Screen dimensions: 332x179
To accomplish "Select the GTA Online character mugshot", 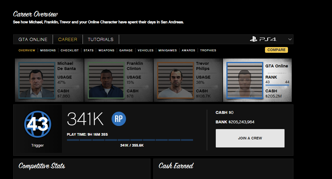I will pos(245,80).
